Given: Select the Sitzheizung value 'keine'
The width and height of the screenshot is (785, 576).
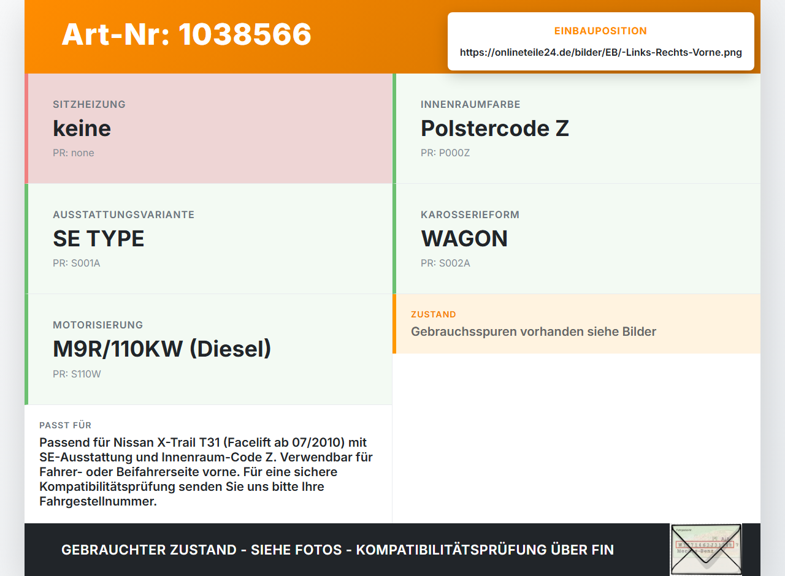Looking at the screenshot, I should [x=82, y=128].
